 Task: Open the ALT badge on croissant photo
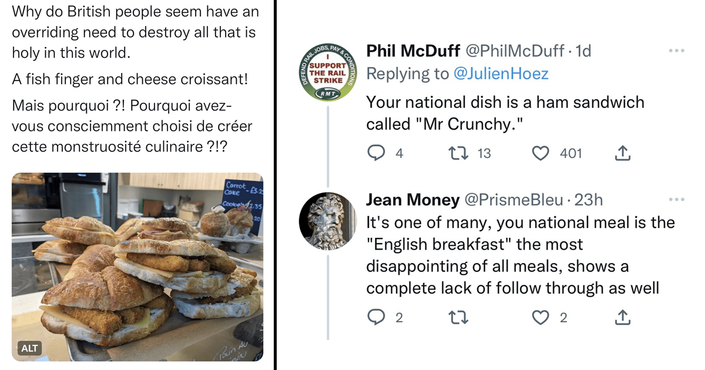pos(29,348)
